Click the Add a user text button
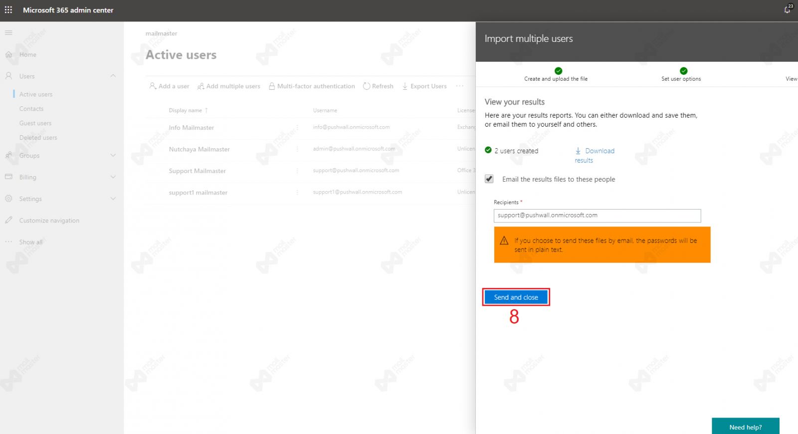The width and height of the screenshot is (798, 434). [x=174, y=86]
